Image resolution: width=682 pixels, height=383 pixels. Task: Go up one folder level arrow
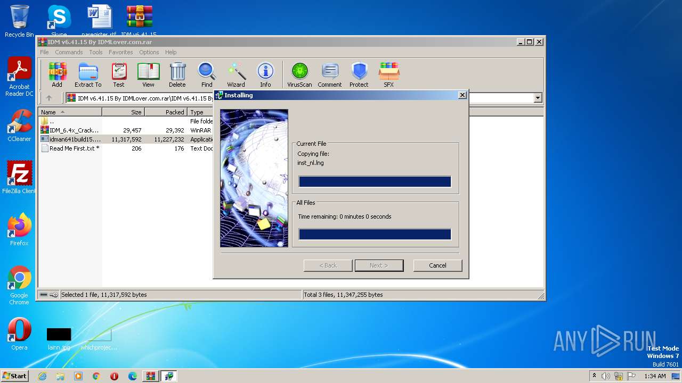coord(49,98)
